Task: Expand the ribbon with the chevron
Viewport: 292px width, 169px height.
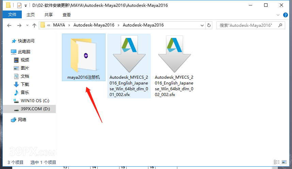Action: [x=278, y=15]
